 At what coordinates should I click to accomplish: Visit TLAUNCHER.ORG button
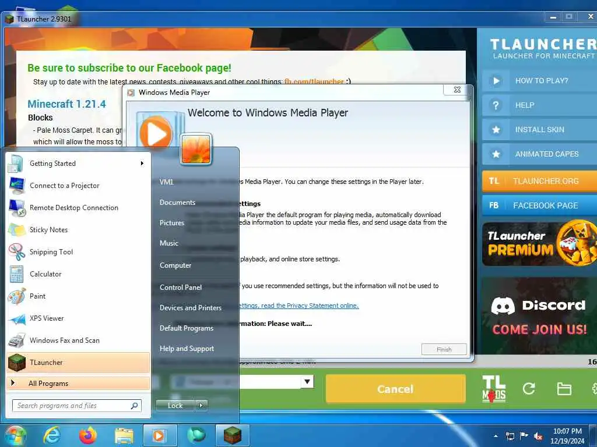pos(540,181)
